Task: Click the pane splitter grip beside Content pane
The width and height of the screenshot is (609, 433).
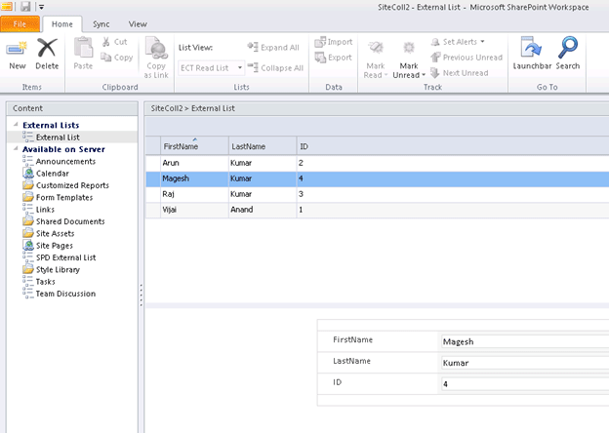Action: click(x=141, y=295)
